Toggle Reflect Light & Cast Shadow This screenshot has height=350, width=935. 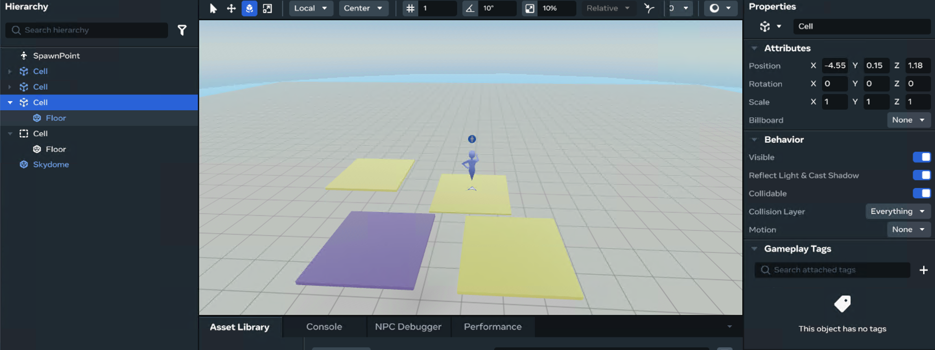(921, 175)
